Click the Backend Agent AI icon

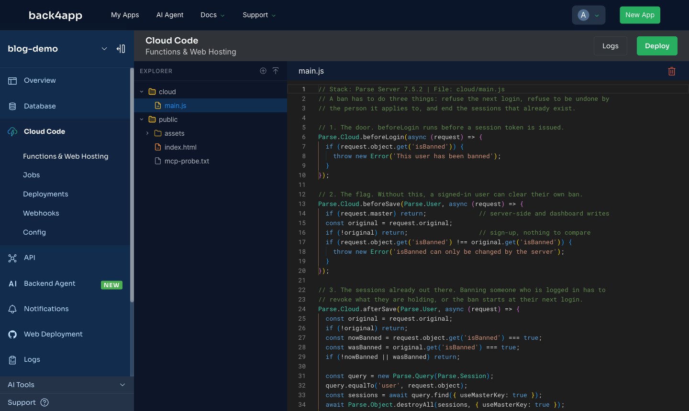(x=13, y=284)
